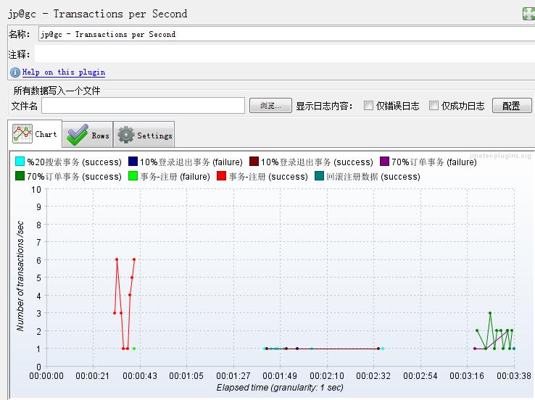Image resolution: width=535 pixels, height=400 pixels.
Task: Click the dark green 70%订单事务 success swatch
Action: click(20, 176)
